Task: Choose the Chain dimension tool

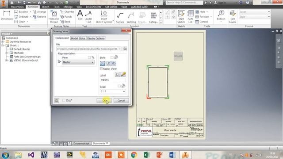Action: click(x=20, y=22)
